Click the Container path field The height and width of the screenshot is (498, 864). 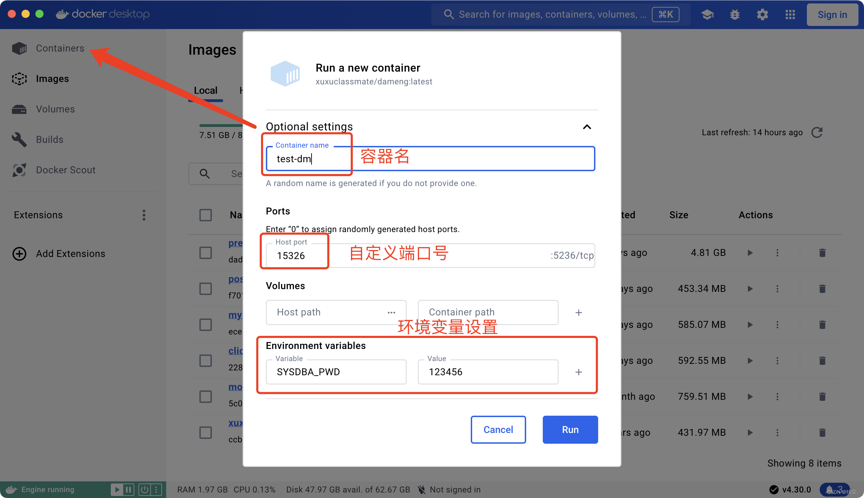[x=488, y=312]
